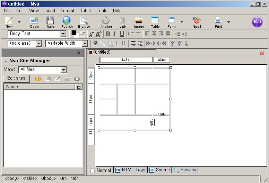The width and height of the screenshot is (269, 183).
Task: Close the Site Manager sidebar
Action: [79, 53]
